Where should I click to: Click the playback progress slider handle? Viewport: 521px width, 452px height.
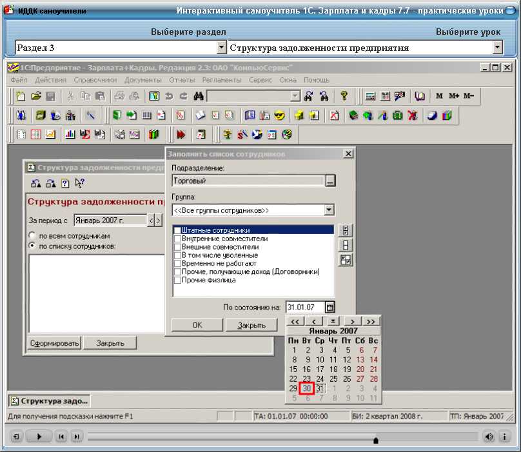[x=376, y=440]
